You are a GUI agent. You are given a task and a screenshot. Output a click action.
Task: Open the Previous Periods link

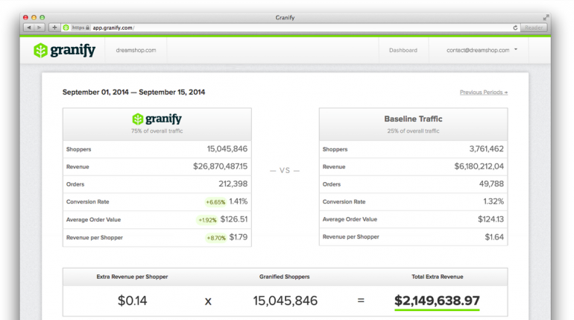(483, 92)
